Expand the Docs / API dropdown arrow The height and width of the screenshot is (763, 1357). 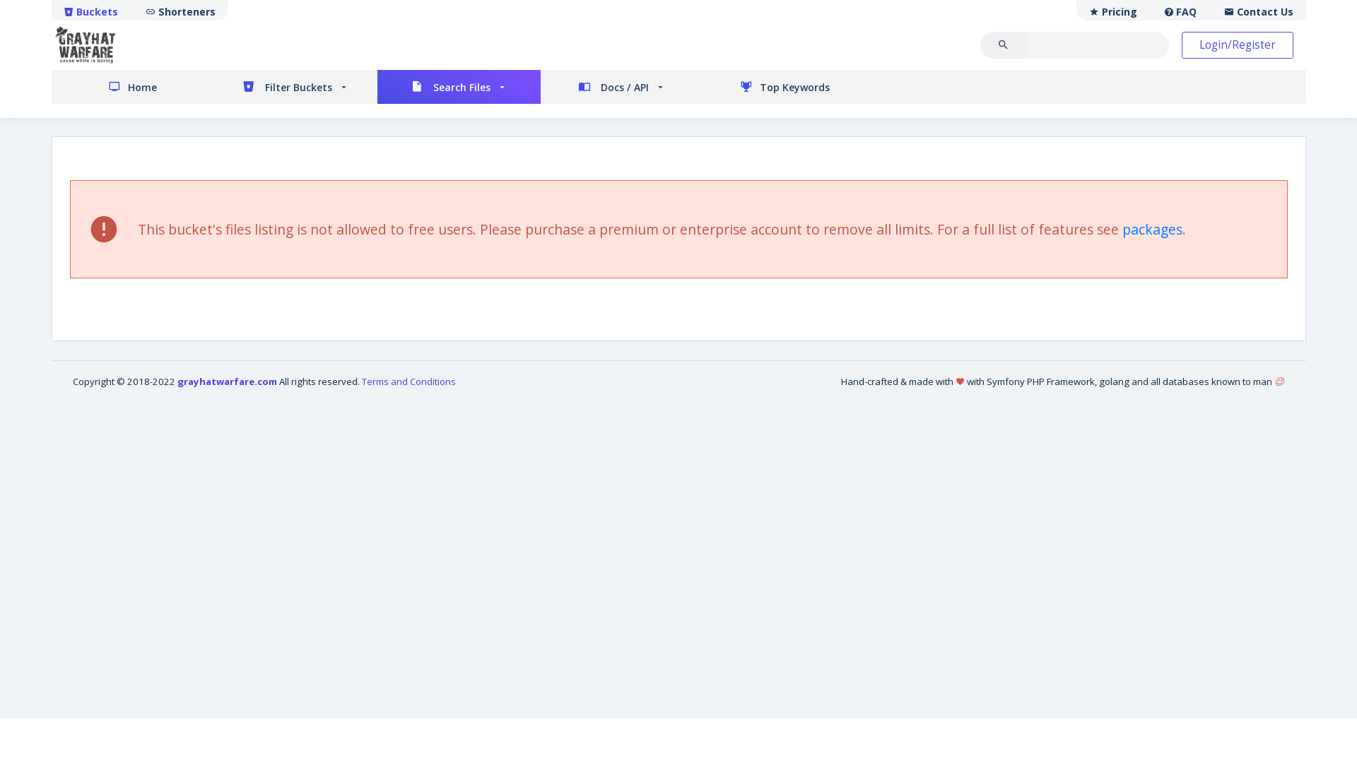point(660,88)
